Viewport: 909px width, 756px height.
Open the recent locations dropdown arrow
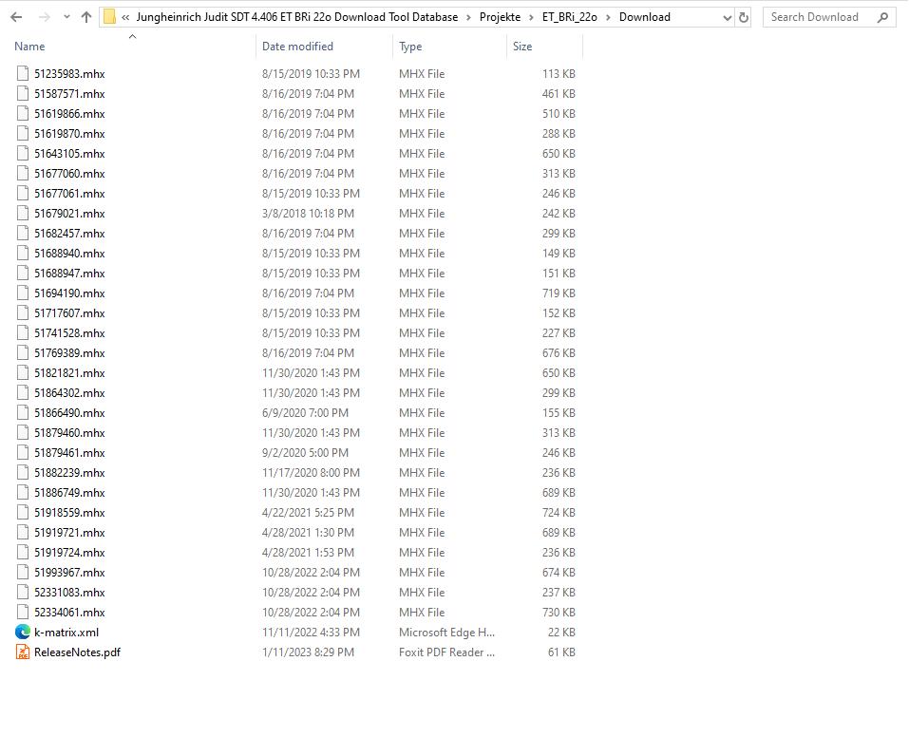pyautogui.click(x=66, y=17)
